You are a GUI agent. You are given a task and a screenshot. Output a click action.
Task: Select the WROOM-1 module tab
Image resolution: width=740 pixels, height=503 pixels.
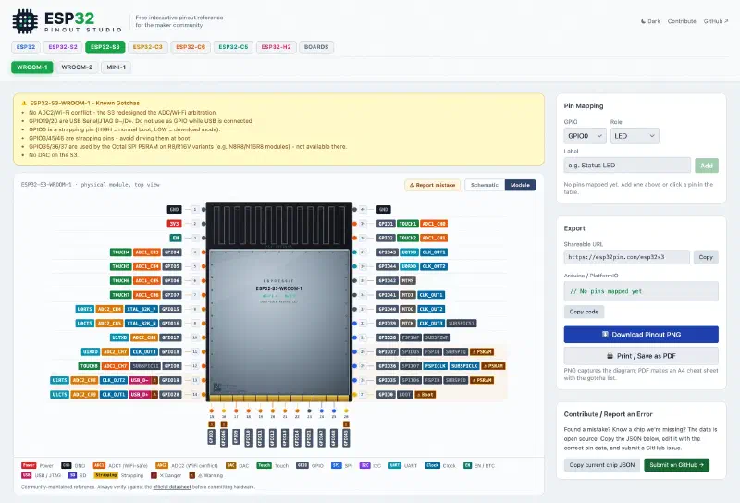[32, 67]
